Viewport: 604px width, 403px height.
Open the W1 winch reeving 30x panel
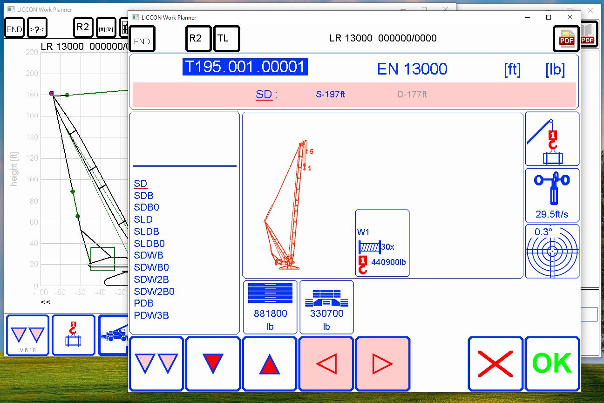pyautogui.click(x=382, y=243)
